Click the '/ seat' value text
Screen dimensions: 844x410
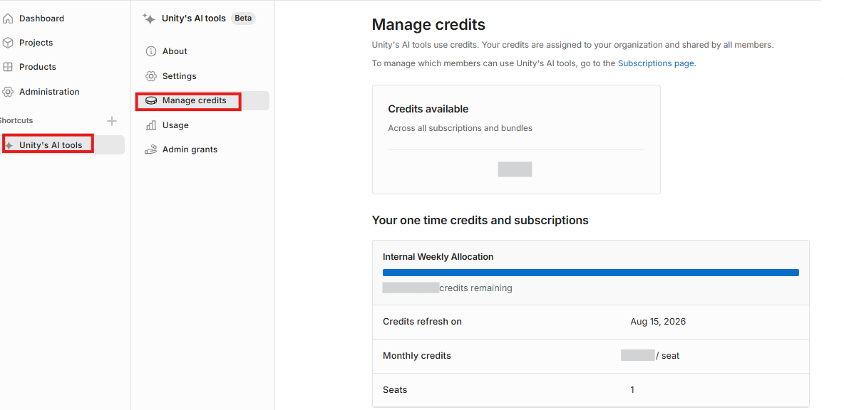click(667, 356)
